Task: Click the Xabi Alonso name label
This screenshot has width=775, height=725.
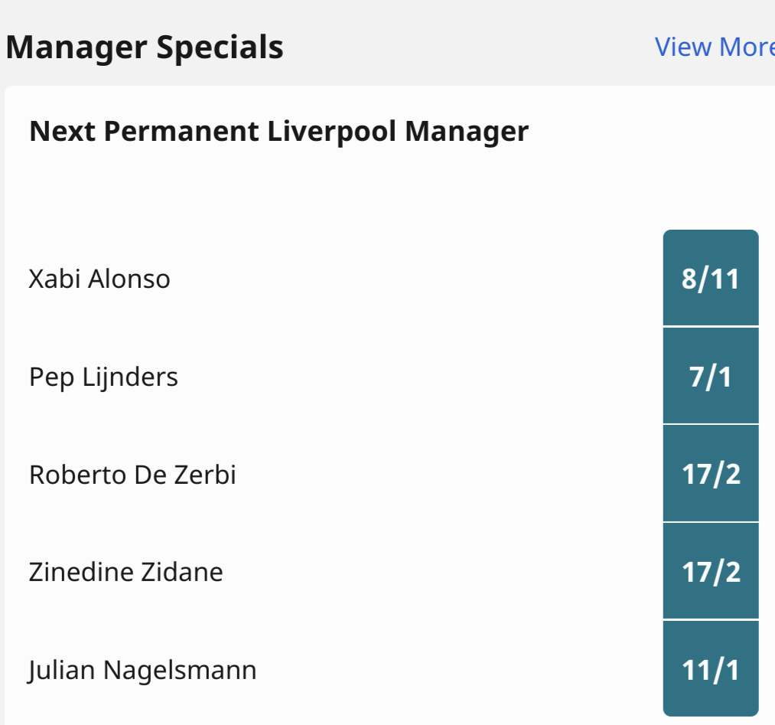Action: click(x=99, y=279)
